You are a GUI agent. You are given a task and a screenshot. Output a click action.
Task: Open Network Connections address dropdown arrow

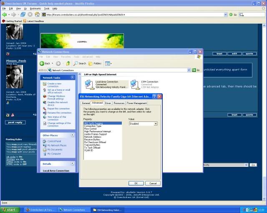click(x=189, y=70)
